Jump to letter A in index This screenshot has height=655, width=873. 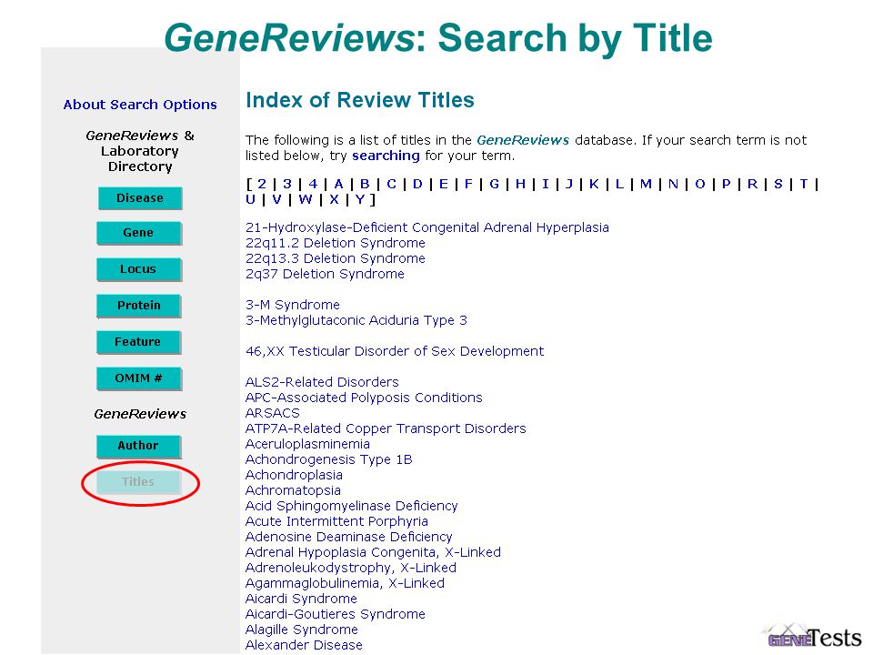point(338,184)
